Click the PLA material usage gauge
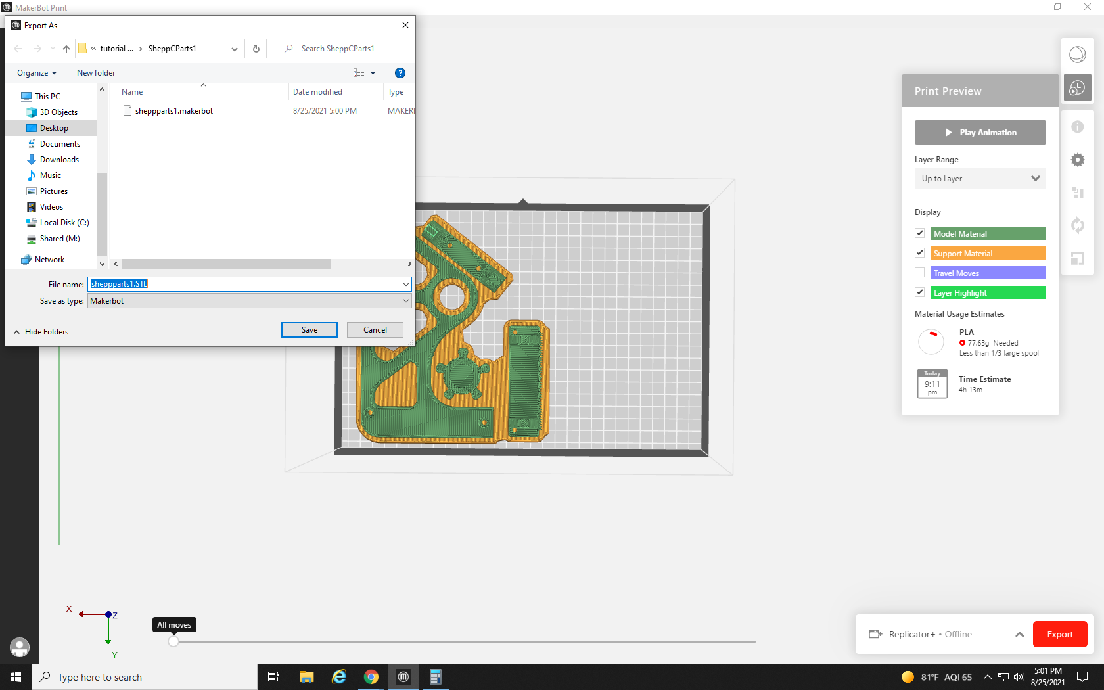The width and height of the screenshot is (1104, 690). pyautogui.click(x=931, y=342)
